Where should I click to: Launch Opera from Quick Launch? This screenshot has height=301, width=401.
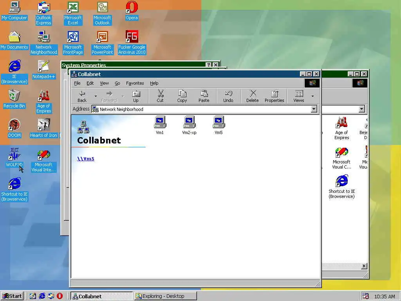[x=60, y=296]
